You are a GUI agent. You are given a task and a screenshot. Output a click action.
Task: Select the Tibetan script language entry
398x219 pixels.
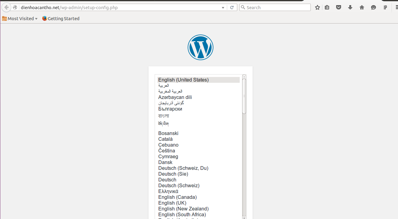(x=198, y=124)
